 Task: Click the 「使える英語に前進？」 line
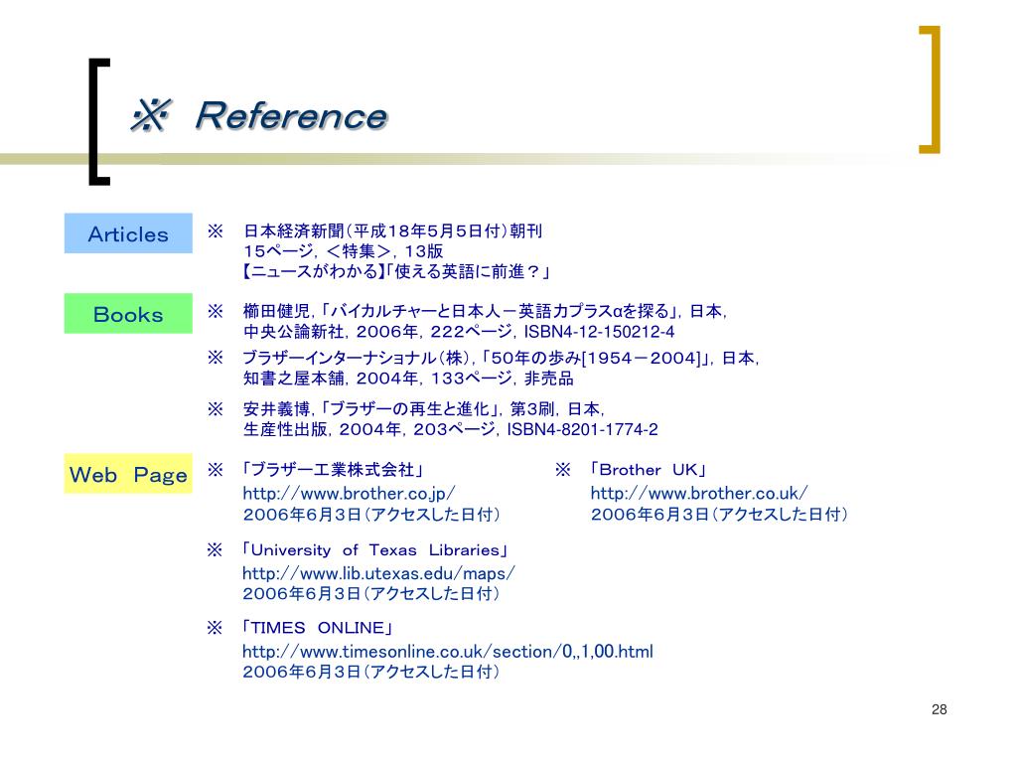click(395, 271)
